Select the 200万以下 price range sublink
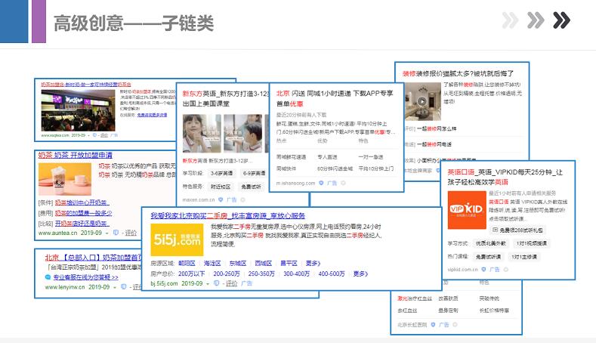The image size is (596, 343). click(193, 273)
